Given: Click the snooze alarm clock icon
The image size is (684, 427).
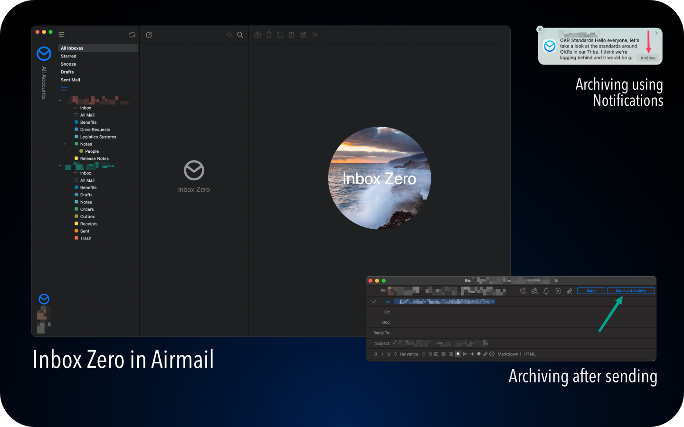Looking at the screenshot, I should pyautogui.click(x=291, y=35).
